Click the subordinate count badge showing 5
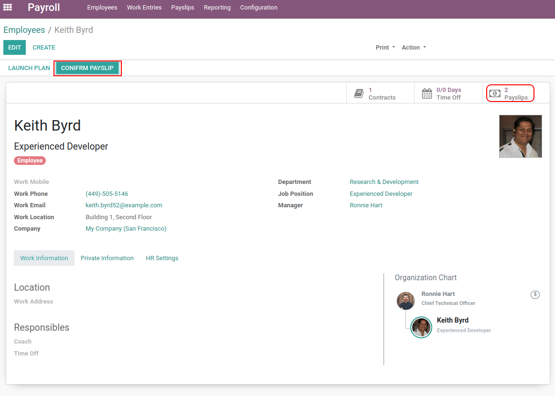Image resolution: width=555 pixels, height=396 pixels. pos(535,294)
